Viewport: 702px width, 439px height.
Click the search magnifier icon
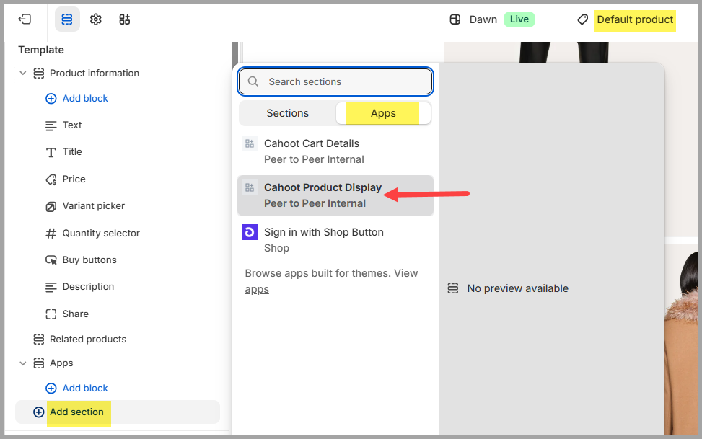pos(253,81)
